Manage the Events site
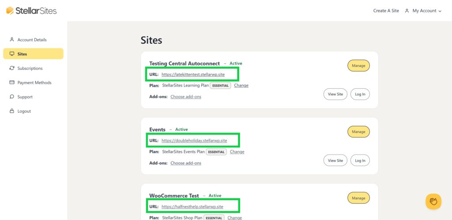The width and height of the screenshot is (452, 220). pyautogui.click(x=358, y=132)
